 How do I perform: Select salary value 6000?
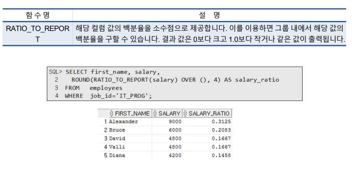click(175, 130)
